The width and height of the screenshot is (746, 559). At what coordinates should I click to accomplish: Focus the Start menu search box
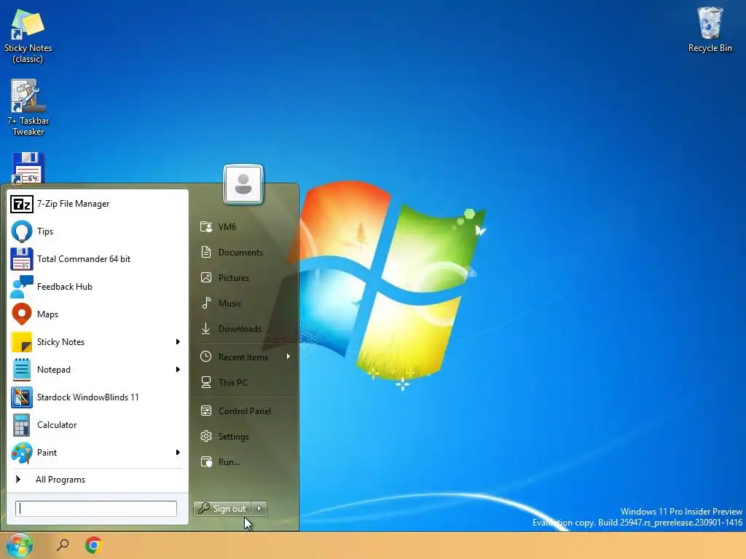[96, 509]
